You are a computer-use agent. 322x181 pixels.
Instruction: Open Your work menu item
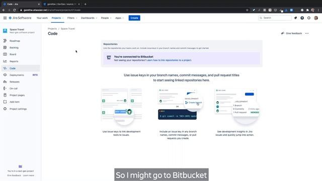coord(42,18)
